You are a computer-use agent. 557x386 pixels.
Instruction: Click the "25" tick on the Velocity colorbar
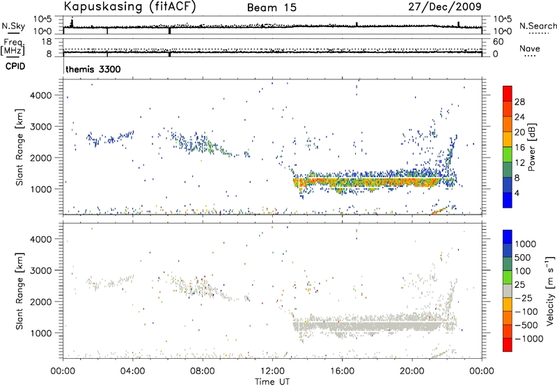click(x=520, y=285)
